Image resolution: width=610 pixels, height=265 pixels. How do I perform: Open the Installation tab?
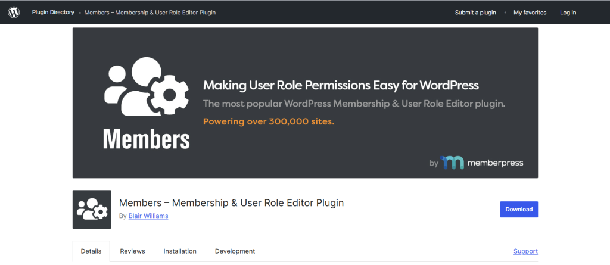[180, 251]
